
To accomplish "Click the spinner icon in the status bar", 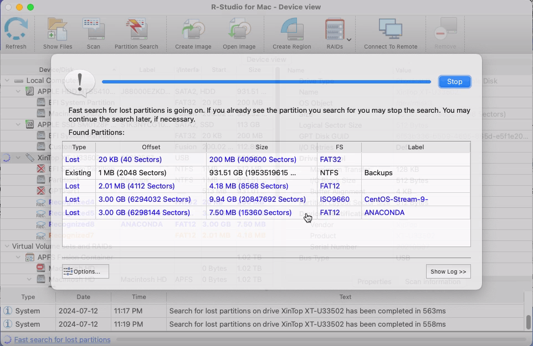I will (7, 339).
